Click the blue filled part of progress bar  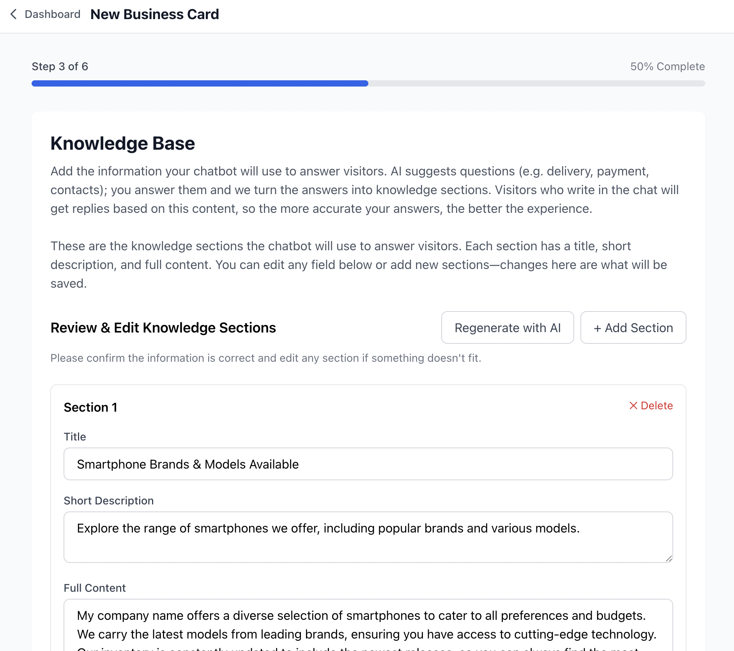click(200, 83)
